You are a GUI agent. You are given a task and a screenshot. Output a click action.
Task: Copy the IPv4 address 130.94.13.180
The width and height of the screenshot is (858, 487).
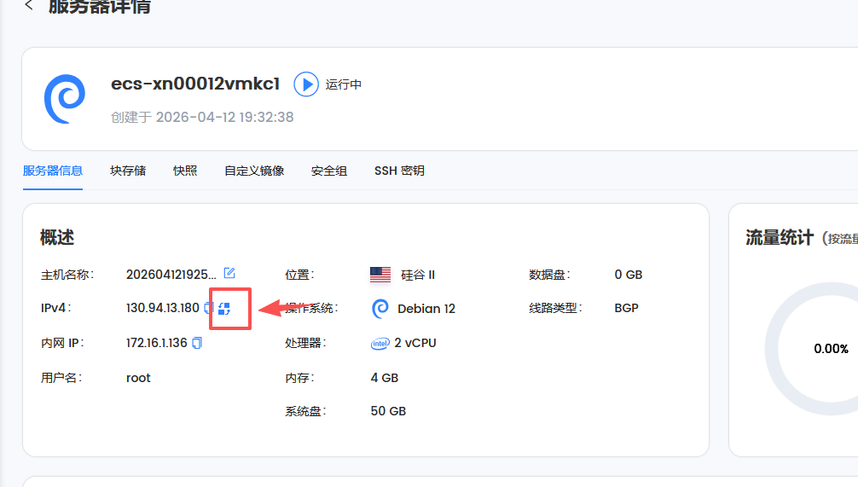(x=208, y=308)
